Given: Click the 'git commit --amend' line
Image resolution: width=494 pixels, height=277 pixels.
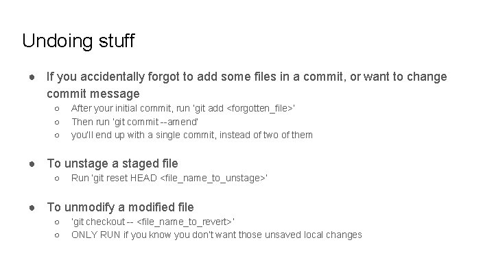Looking at the screenshot, I should [x=135, y=122].
